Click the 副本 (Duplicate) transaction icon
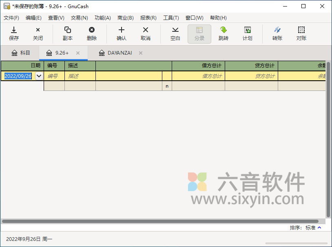The image size is (332, 247). click(x=67, y=33)
